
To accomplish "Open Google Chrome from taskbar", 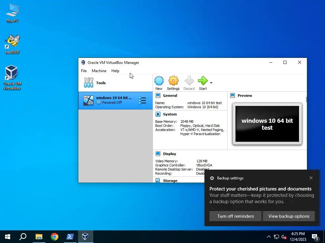I will [55, 237].
